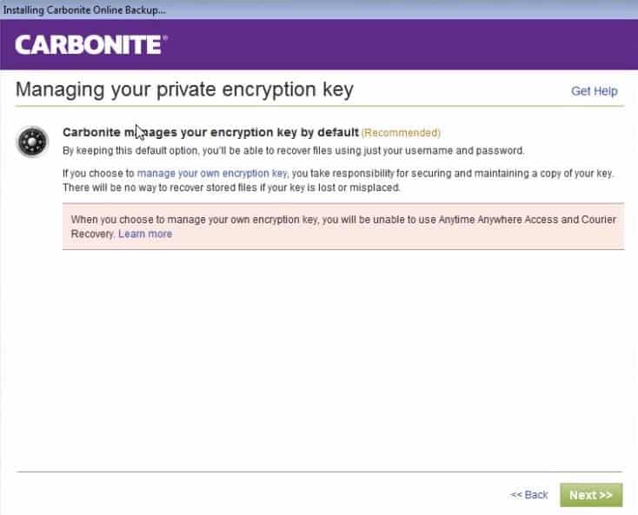
Task: Click the If you choose to text
Action: click(x=98, y=173)
